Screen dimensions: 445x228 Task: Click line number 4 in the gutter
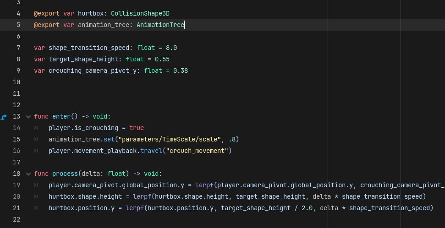pyautogui.click(x=18, y=14)
